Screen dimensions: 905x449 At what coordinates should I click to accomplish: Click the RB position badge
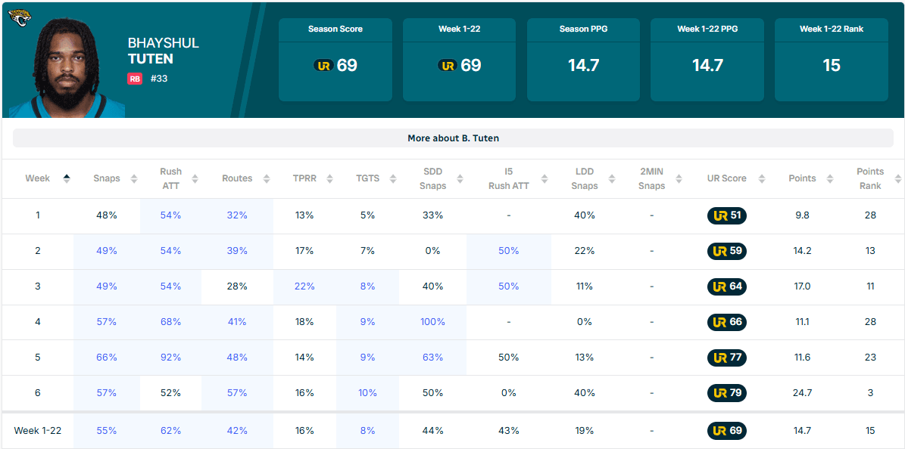(x=135, y=79)
